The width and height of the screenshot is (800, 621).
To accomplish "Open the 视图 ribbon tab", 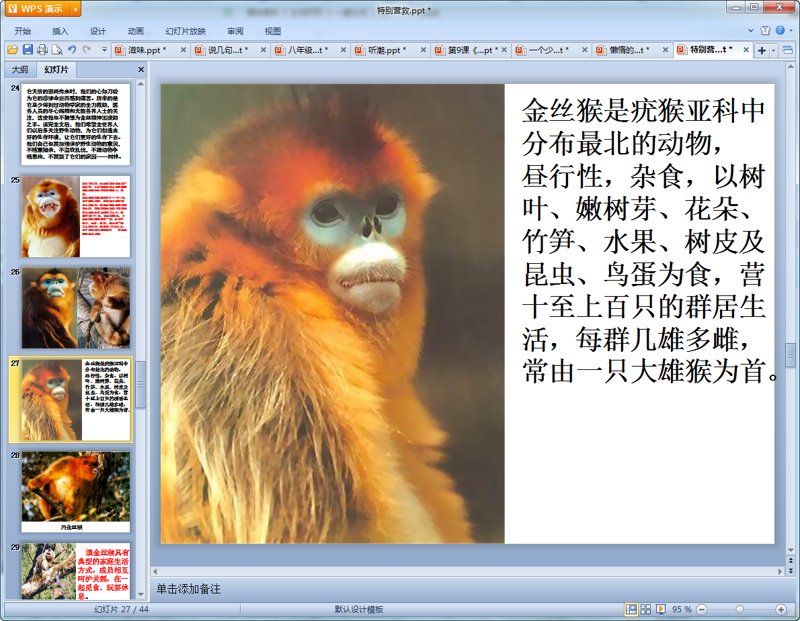I will pyautogui.click(x=273, y=31).
